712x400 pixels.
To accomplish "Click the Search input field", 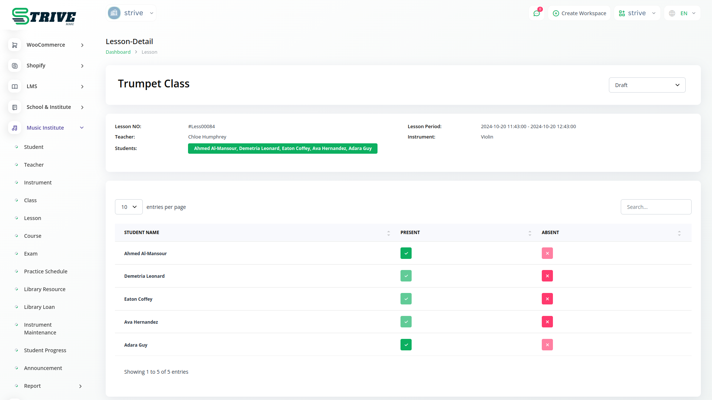I will [656, 207].
